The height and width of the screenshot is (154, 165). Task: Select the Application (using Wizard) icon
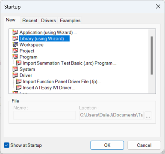(15, 32)
